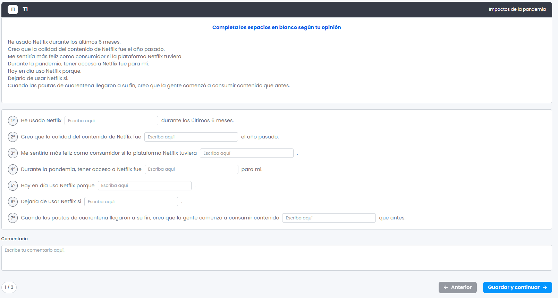Screen dimensions: 558x298
Task: Click the T1 badge icon in header
Action: coord(13,9)
